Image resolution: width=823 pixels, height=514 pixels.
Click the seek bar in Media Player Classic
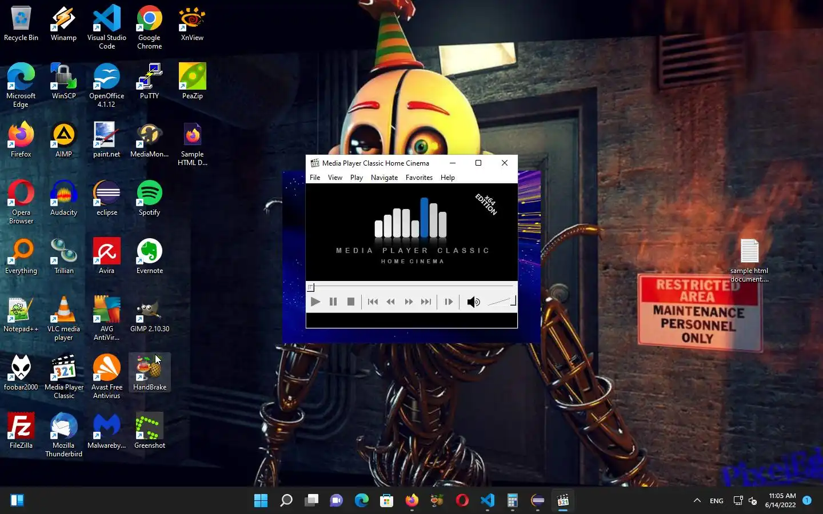[x=411, y=287]
